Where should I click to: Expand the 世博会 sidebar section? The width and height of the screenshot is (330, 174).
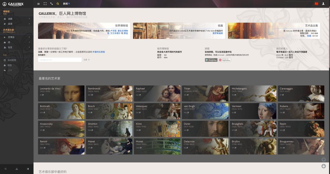(16, 37)
